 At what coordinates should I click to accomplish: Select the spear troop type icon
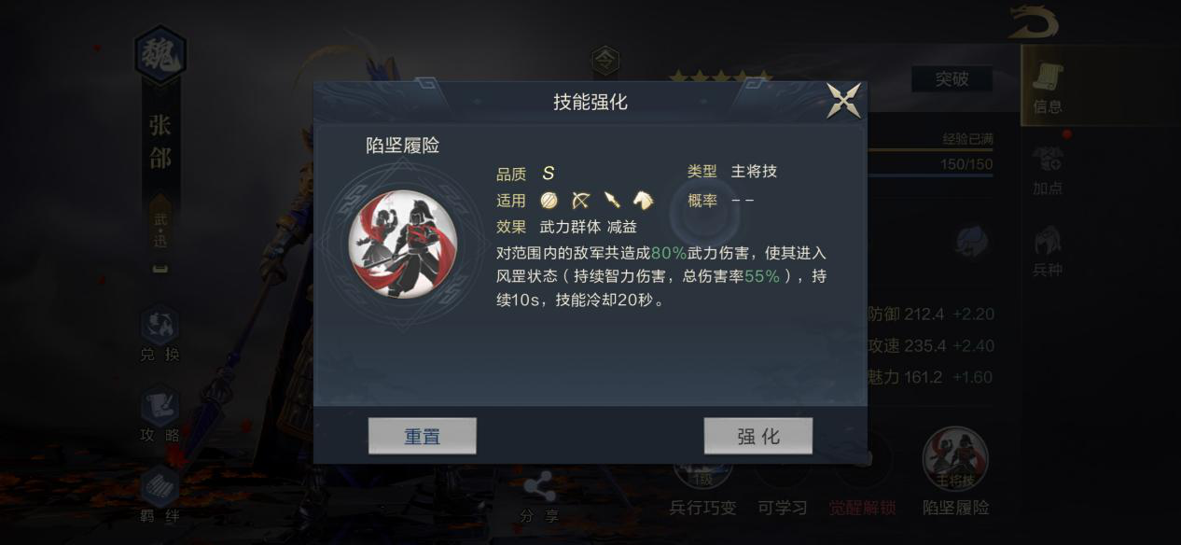point(612,200)
